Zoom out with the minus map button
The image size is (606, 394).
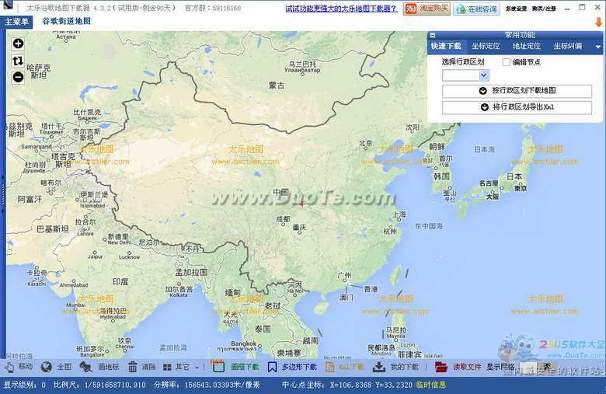[x=18, y=77]
